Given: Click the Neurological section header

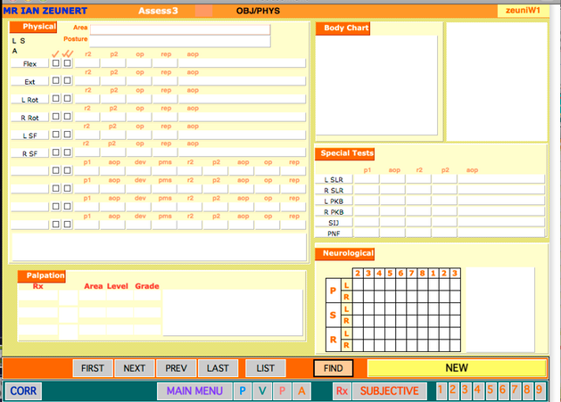Looking at the screenshot, I should pyautogui.click(x=345, y=253).
